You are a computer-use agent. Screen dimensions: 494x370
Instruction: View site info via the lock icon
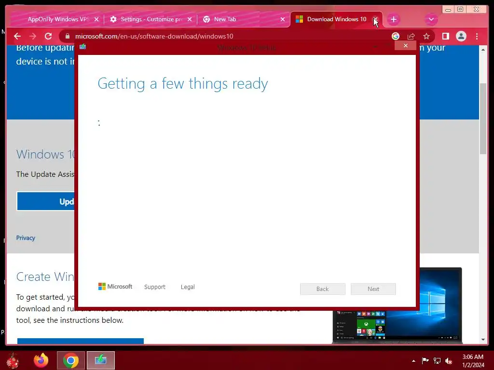point(67,36)
